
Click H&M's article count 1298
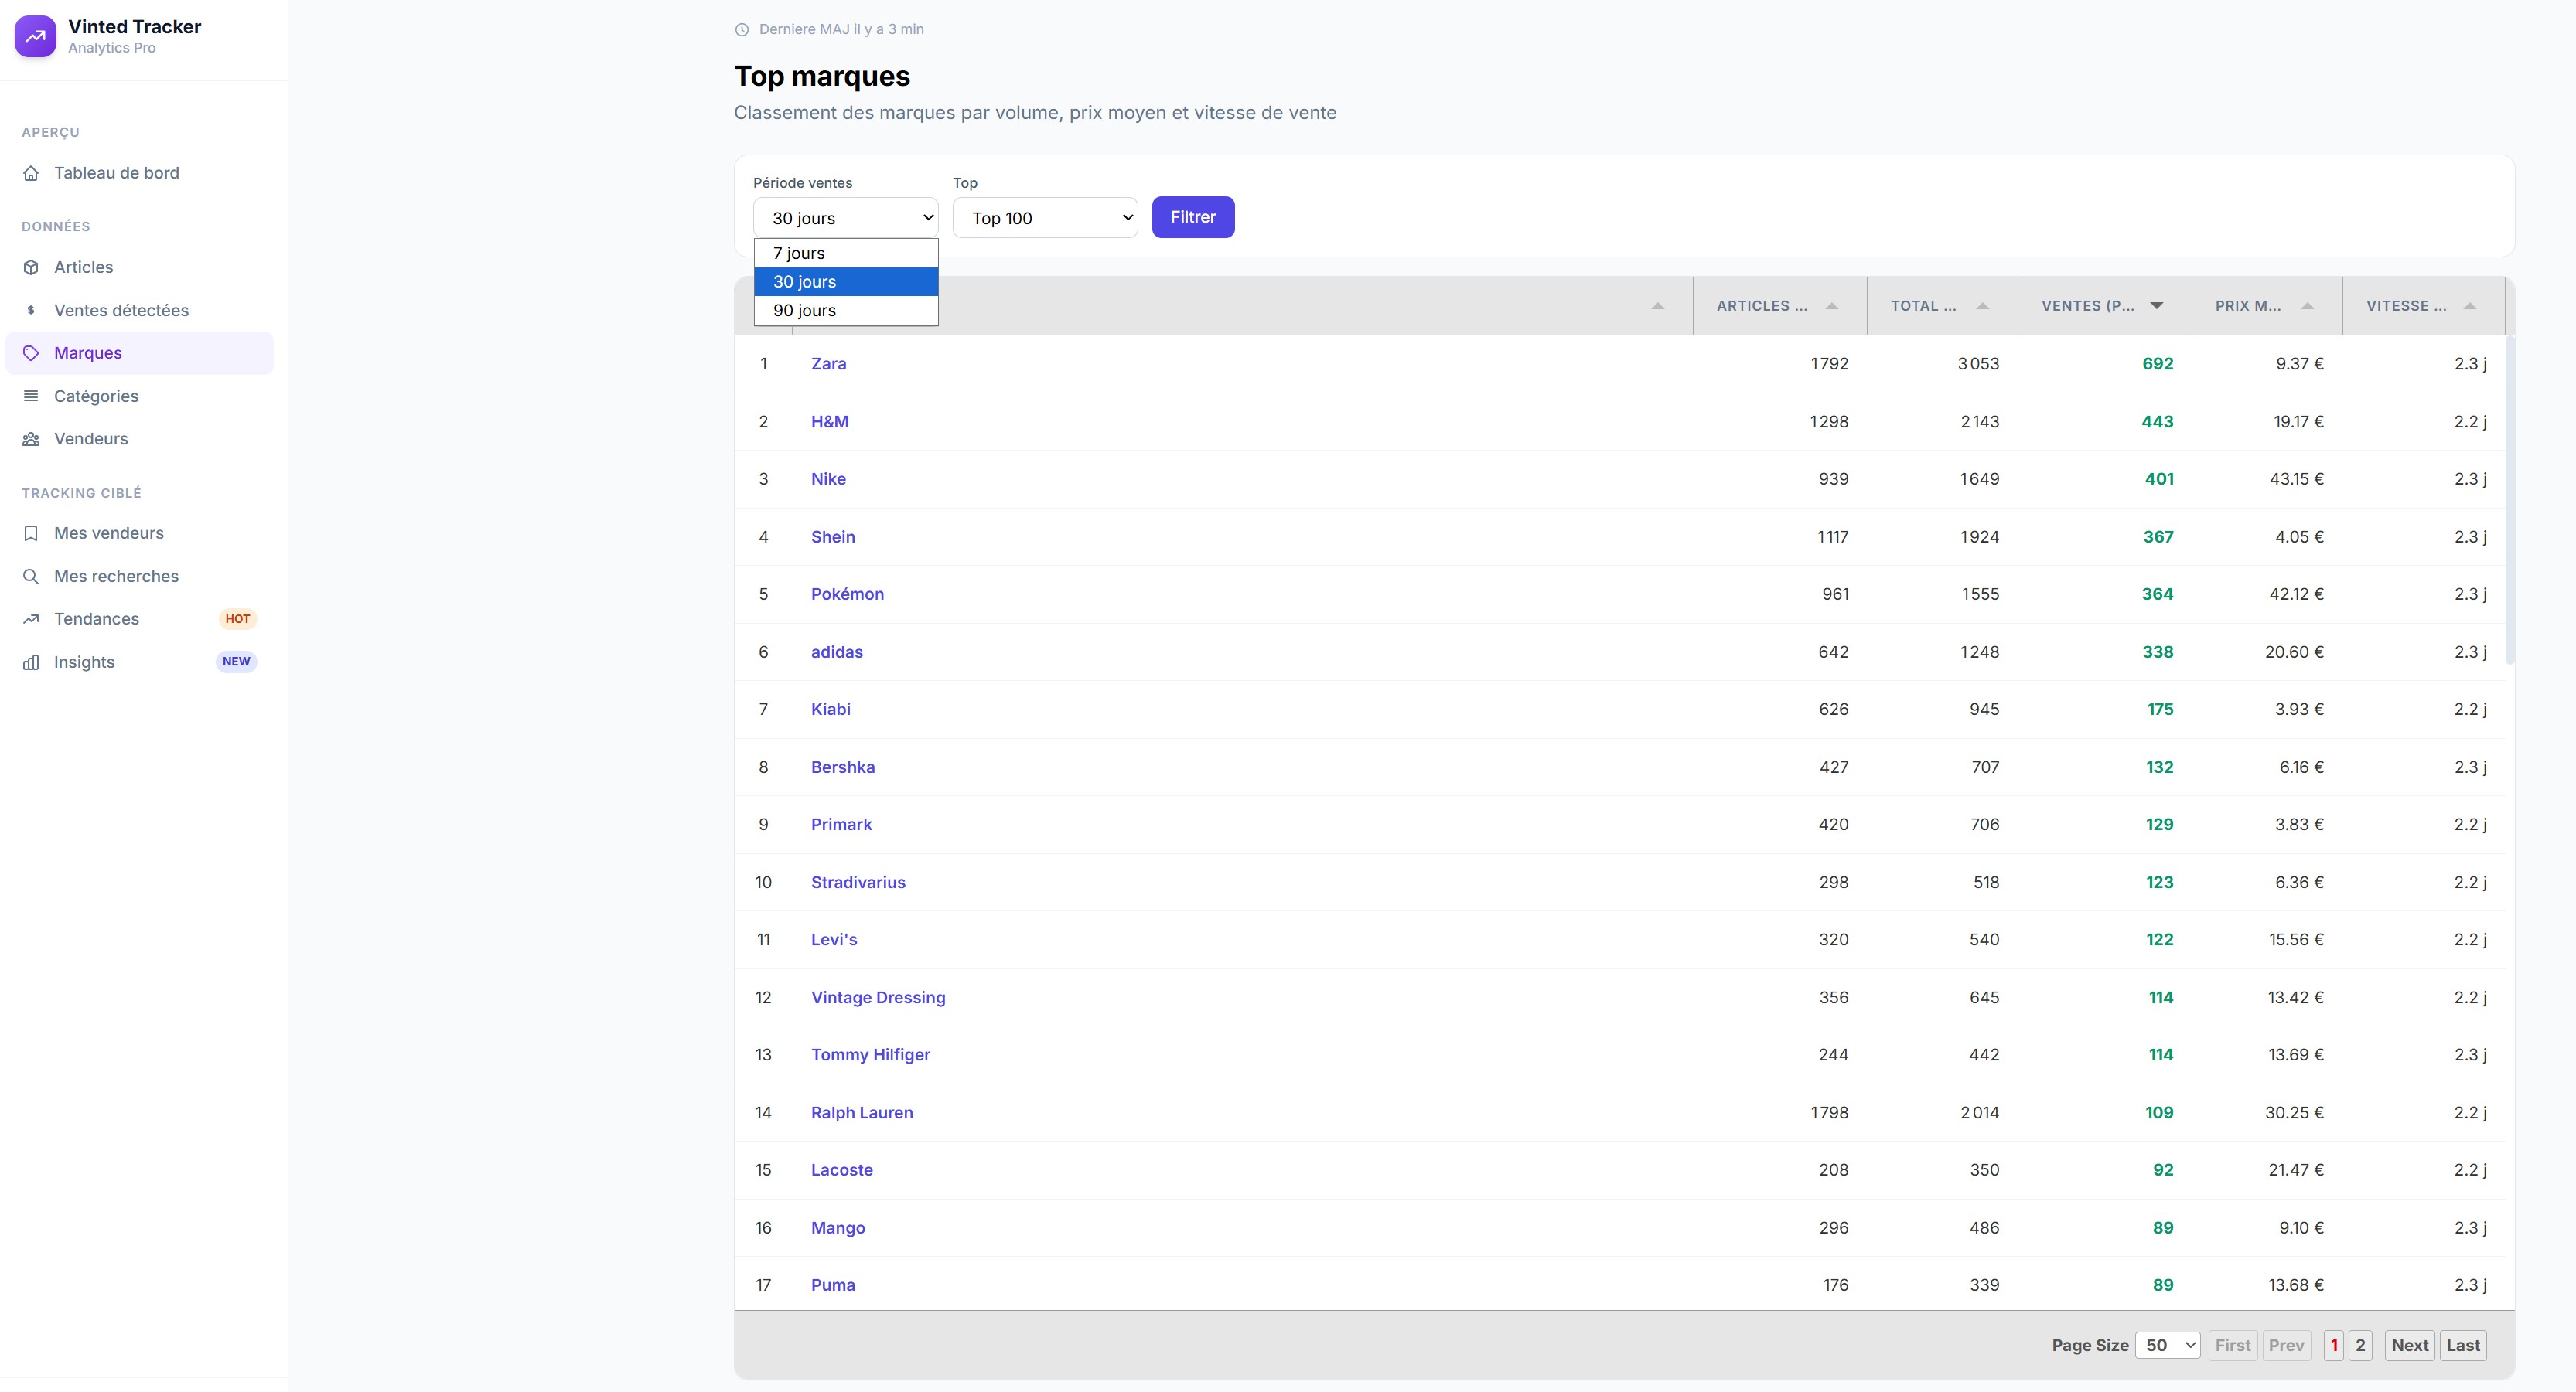[1828, 422]
